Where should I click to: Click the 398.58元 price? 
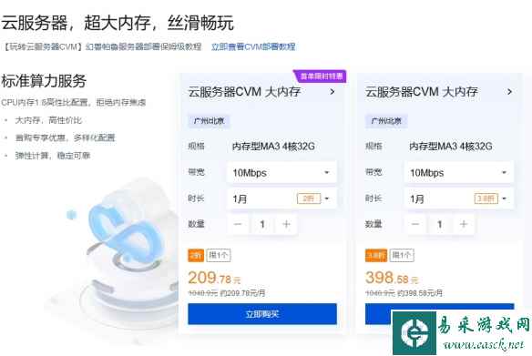click(392, 278)
